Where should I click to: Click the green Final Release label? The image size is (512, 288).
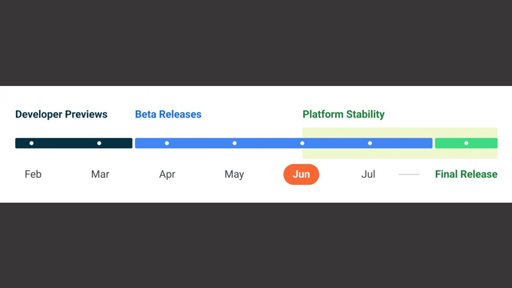pyautogui.click(x=466, y=174)
